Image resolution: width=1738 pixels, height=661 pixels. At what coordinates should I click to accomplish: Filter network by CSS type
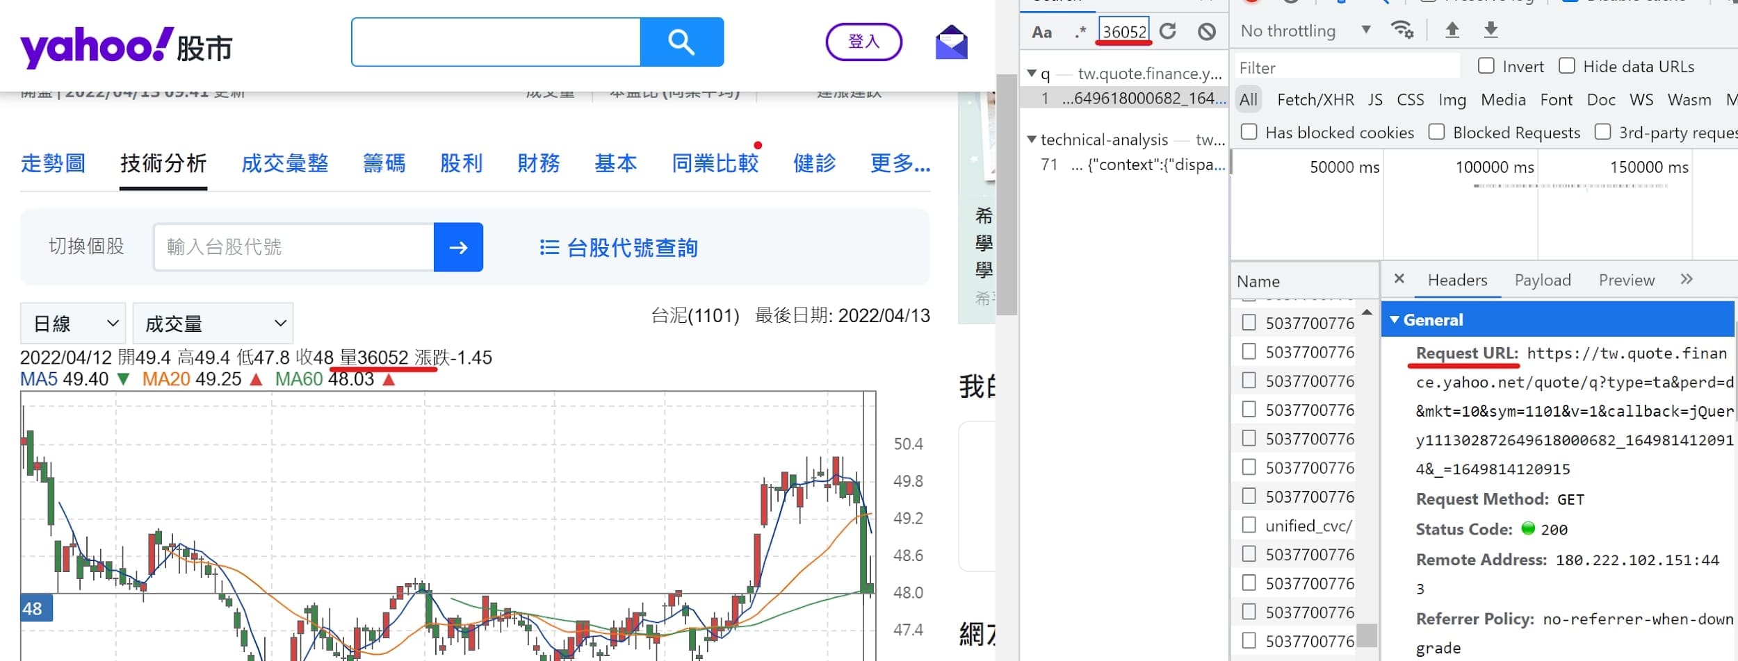1411,100
